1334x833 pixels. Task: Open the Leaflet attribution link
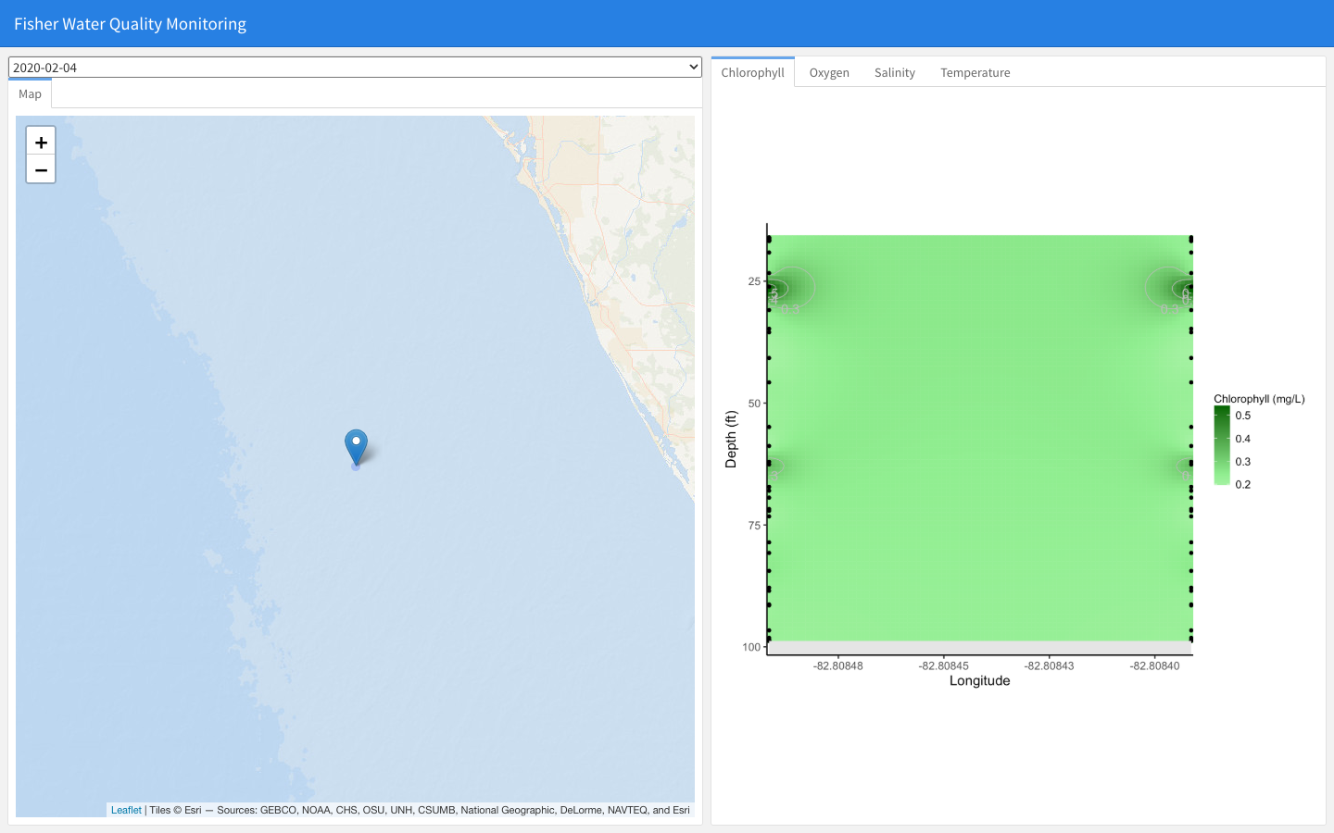(x=126, y=810)
